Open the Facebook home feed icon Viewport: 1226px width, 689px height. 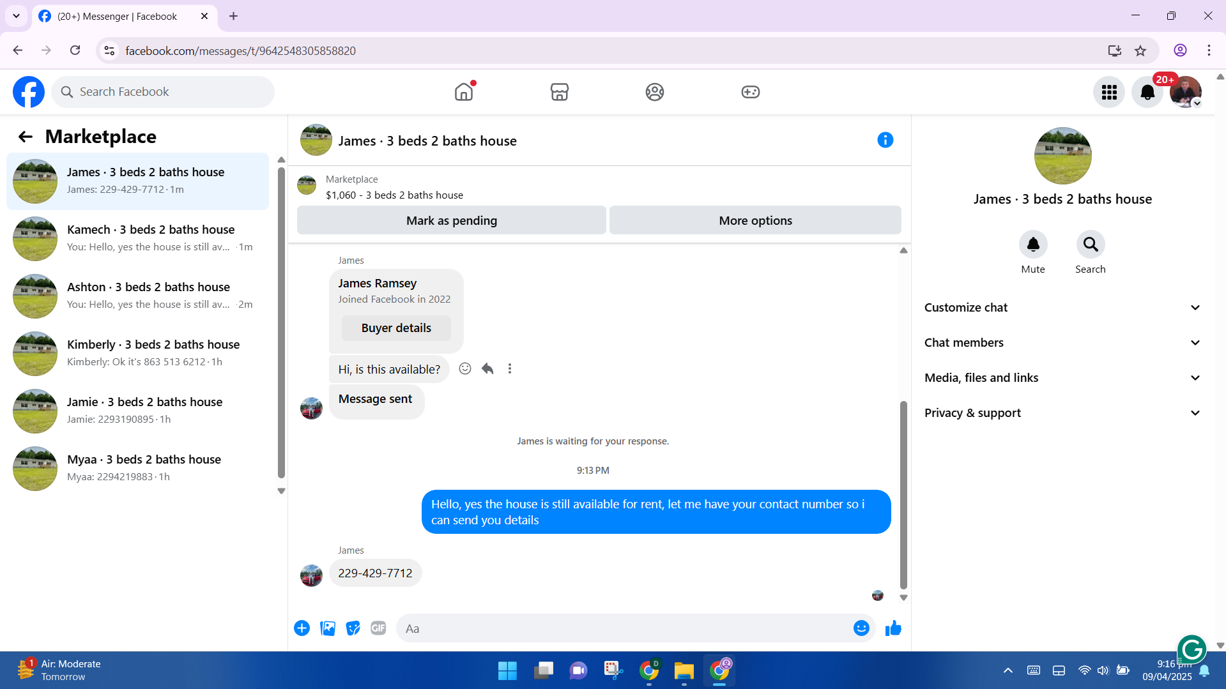pyautogui.click(x=464, y=92)
